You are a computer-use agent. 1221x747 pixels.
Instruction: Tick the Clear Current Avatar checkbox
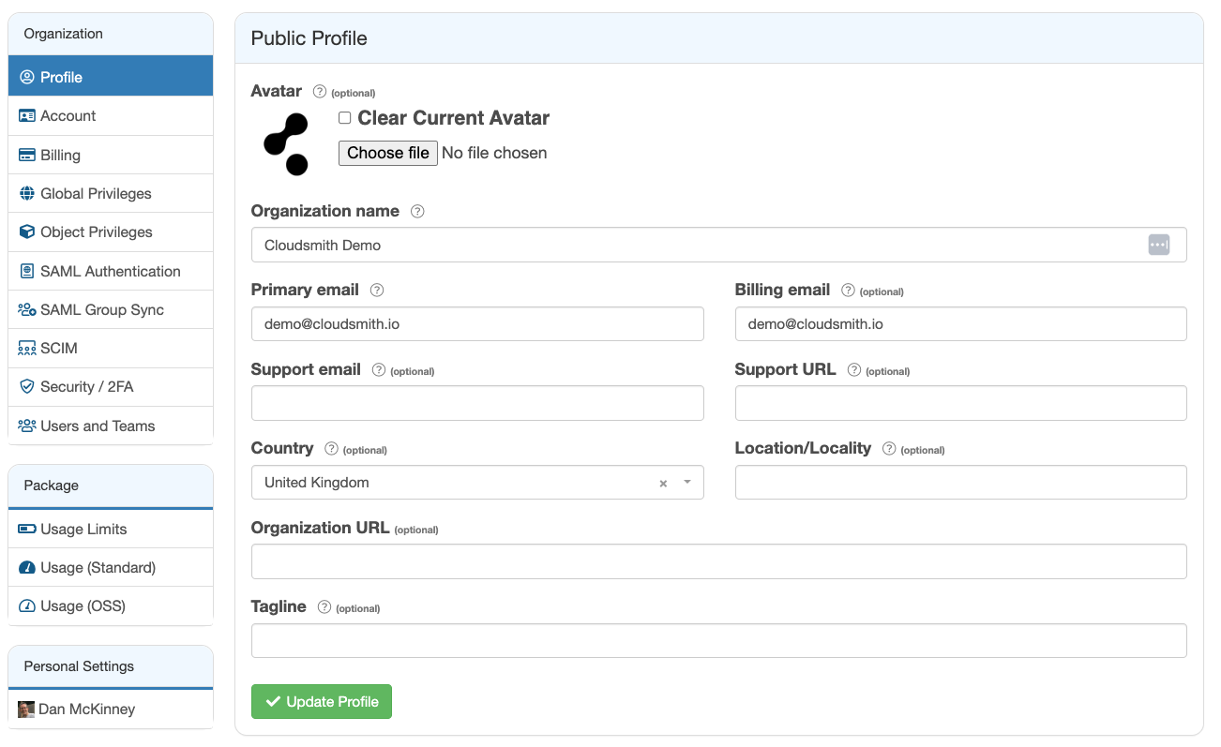pos(344,118)
